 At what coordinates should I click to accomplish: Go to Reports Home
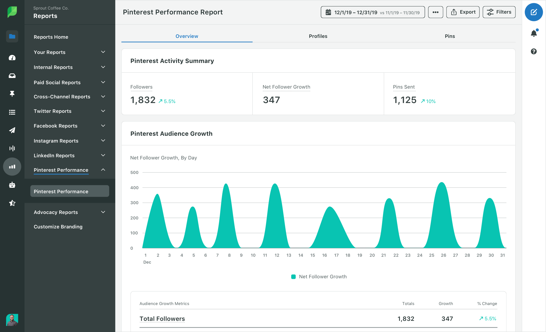click(x=51, y=37)
